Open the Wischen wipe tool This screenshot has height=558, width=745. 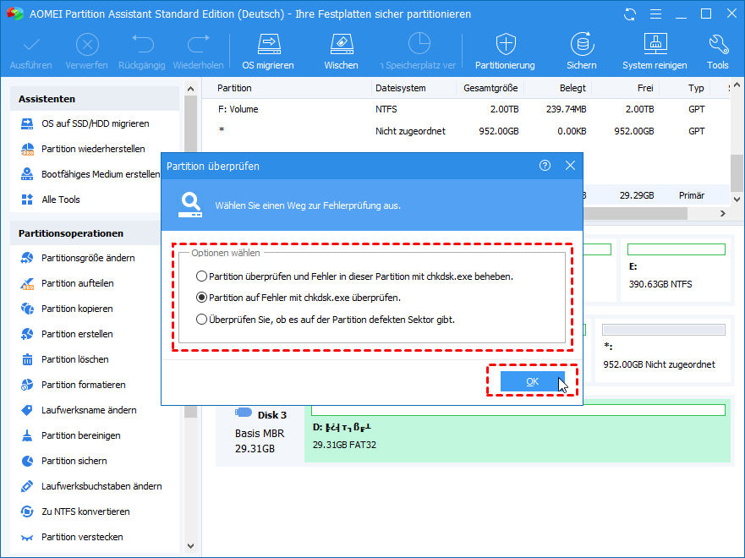[341, 52]
